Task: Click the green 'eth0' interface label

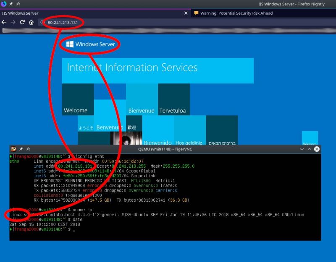Action: click(14, 161)
